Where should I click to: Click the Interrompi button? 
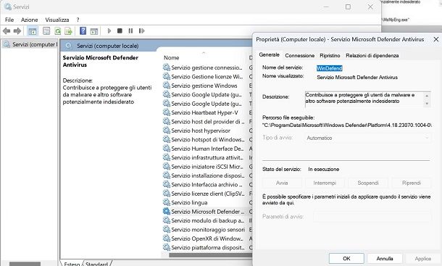tap(325, 183)
